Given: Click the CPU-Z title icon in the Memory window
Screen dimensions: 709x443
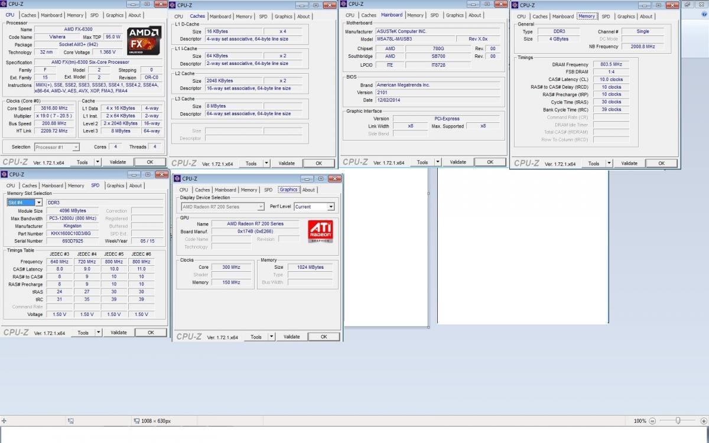Looking at the screenshot, I should click(x=515, y=5).
